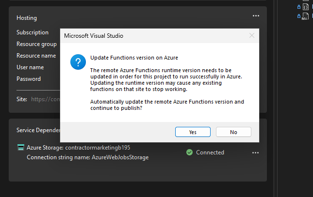
Task: Select the markdown file icon in Solution Explorer
Action: click(x=305, y=16)
